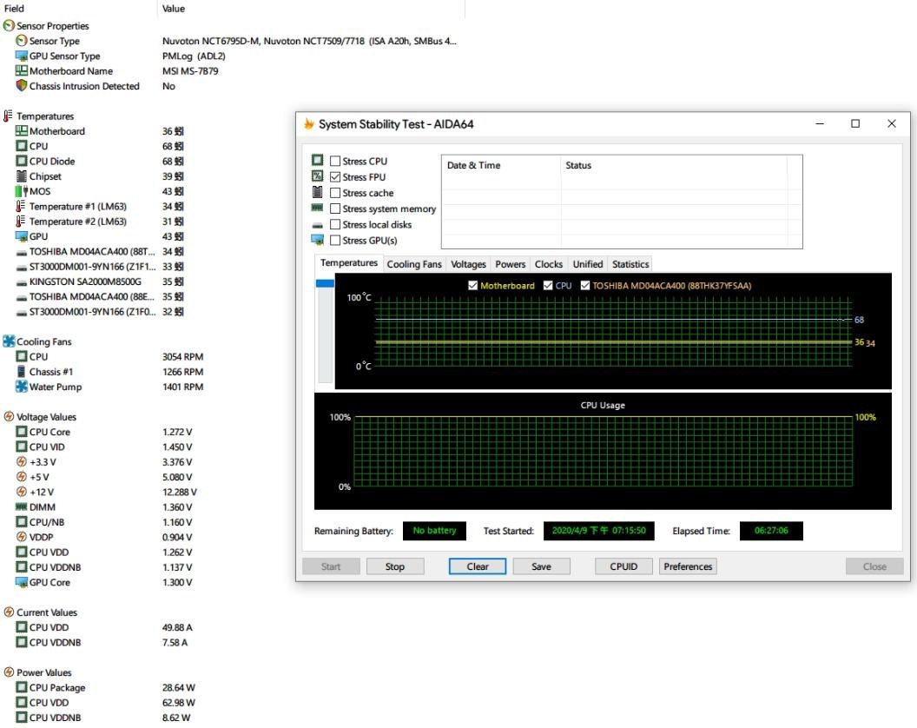This screenshot has width=917, height=728.
Task: Uncheck the Stress FPU checkbox
Action: coord(335,176)
